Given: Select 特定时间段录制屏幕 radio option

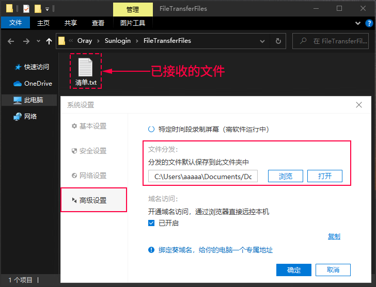Looking at the screenshot, I should 151,130.
